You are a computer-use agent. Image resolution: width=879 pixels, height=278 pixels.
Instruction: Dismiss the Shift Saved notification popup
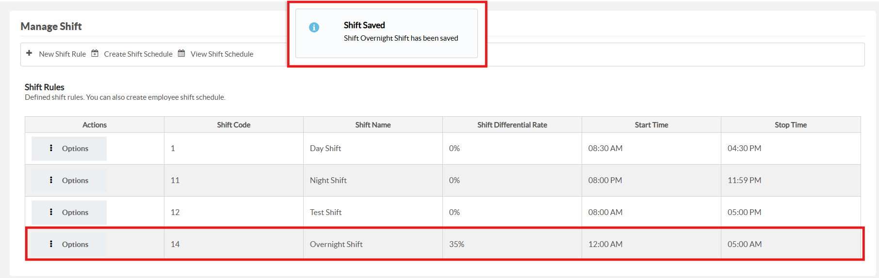tap(387, 33)
